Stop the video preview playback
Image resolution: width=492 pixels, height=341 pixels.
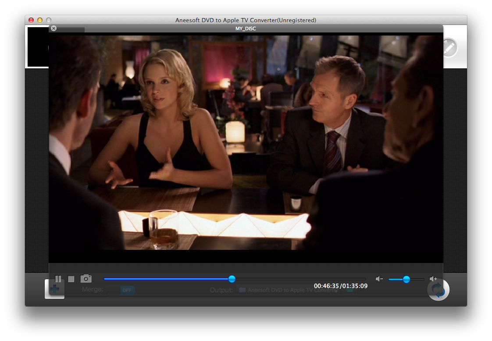pyautogui.click(x=71, y=279)
